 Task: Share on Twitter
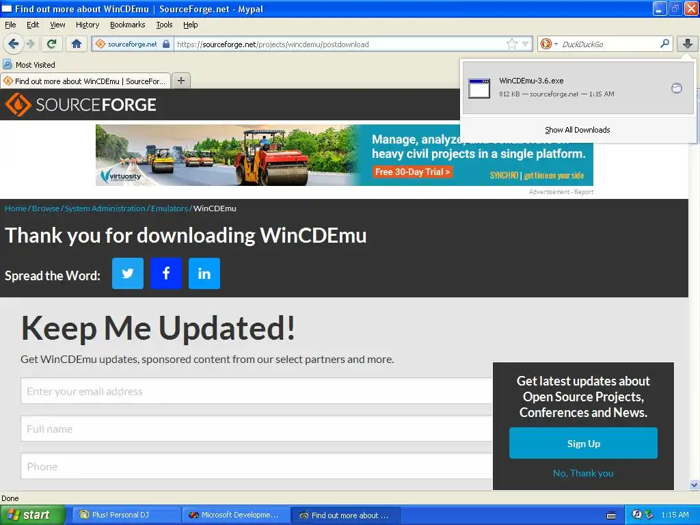(x=128, y=273)
